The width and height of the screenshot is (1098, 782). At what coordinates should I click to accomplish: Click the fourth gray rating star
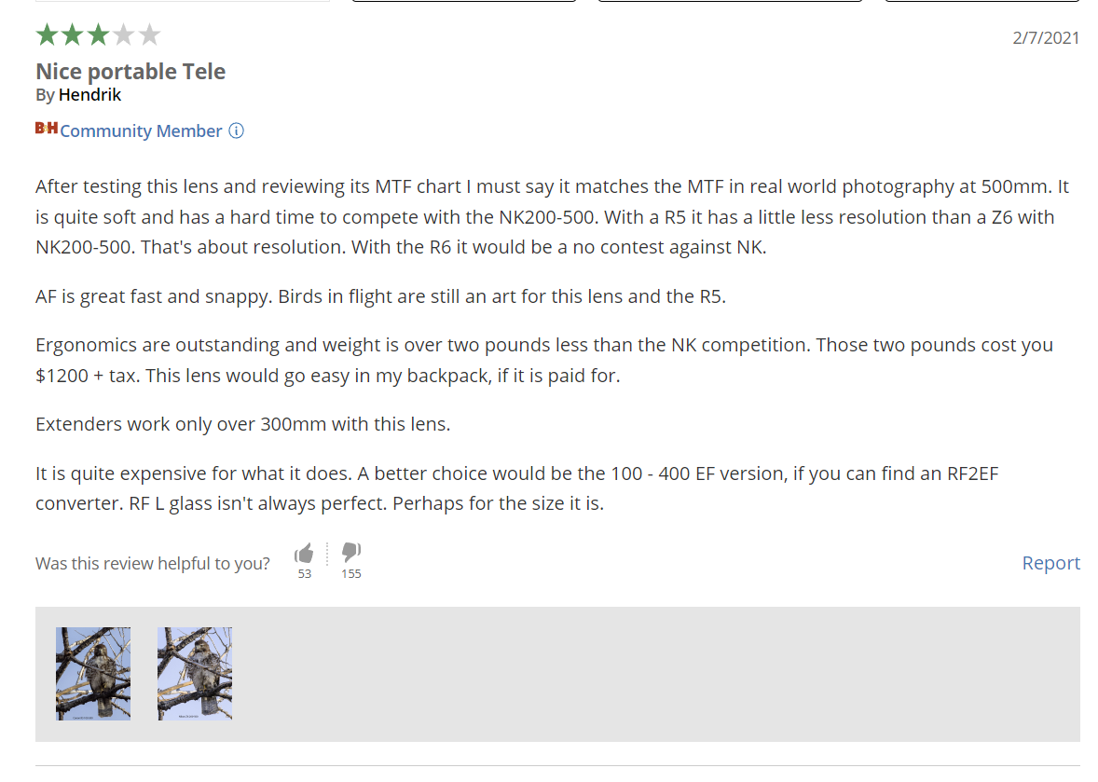coord(123,34)
